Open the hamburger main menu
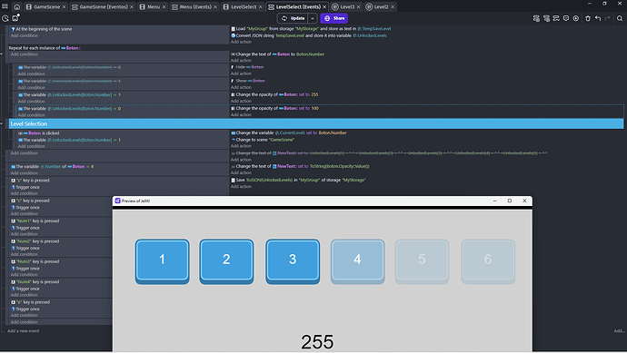Screen dimensions: 627x353 [x=5, y=6]
